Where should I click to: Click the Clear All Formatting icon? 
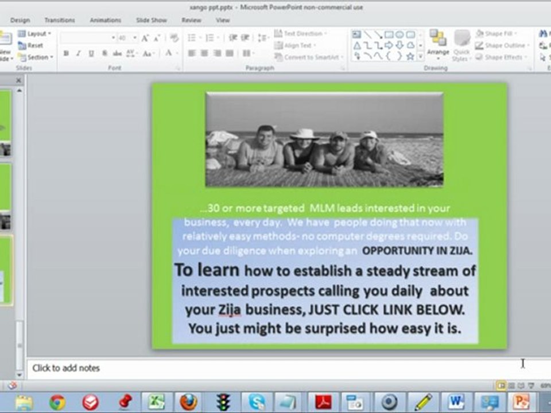[x=173, y=38]
